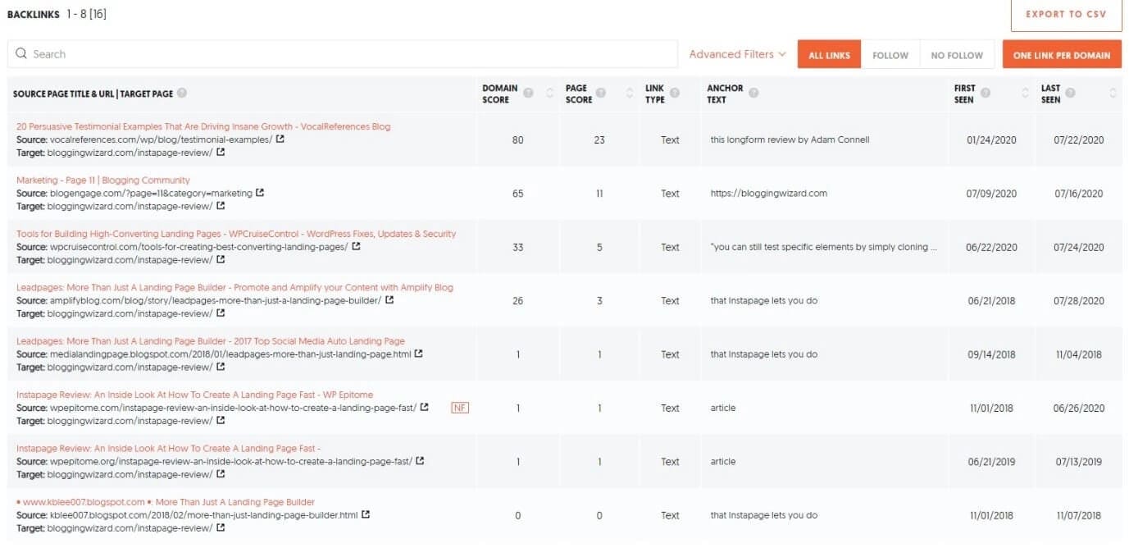
Task: Click first seen date 01/24/2020
Action: pyautogui.click(x=991, y=140)
